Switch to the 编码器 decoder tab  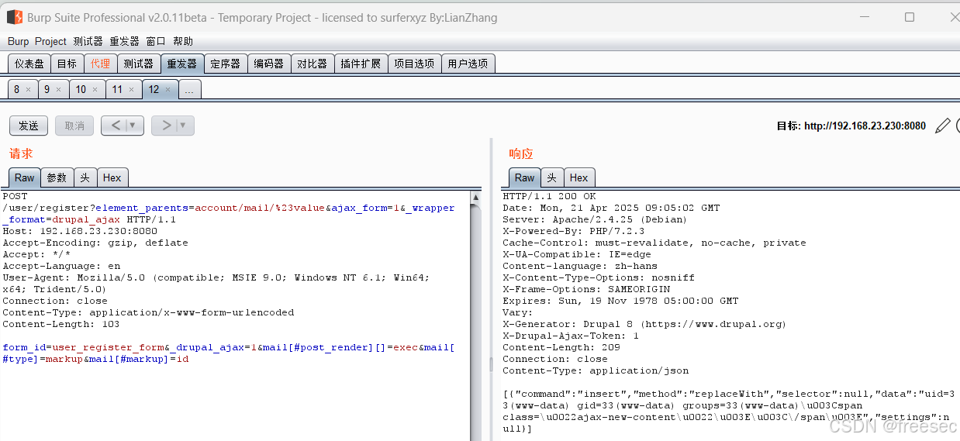click(x=269, y=64)
